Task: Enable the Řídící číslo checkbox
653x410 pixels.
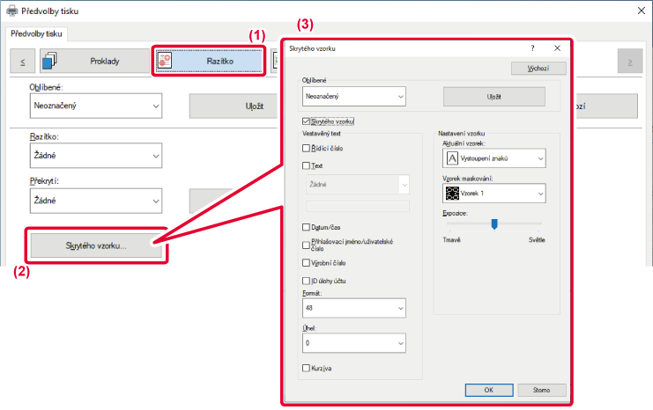Action: [306, 149]
